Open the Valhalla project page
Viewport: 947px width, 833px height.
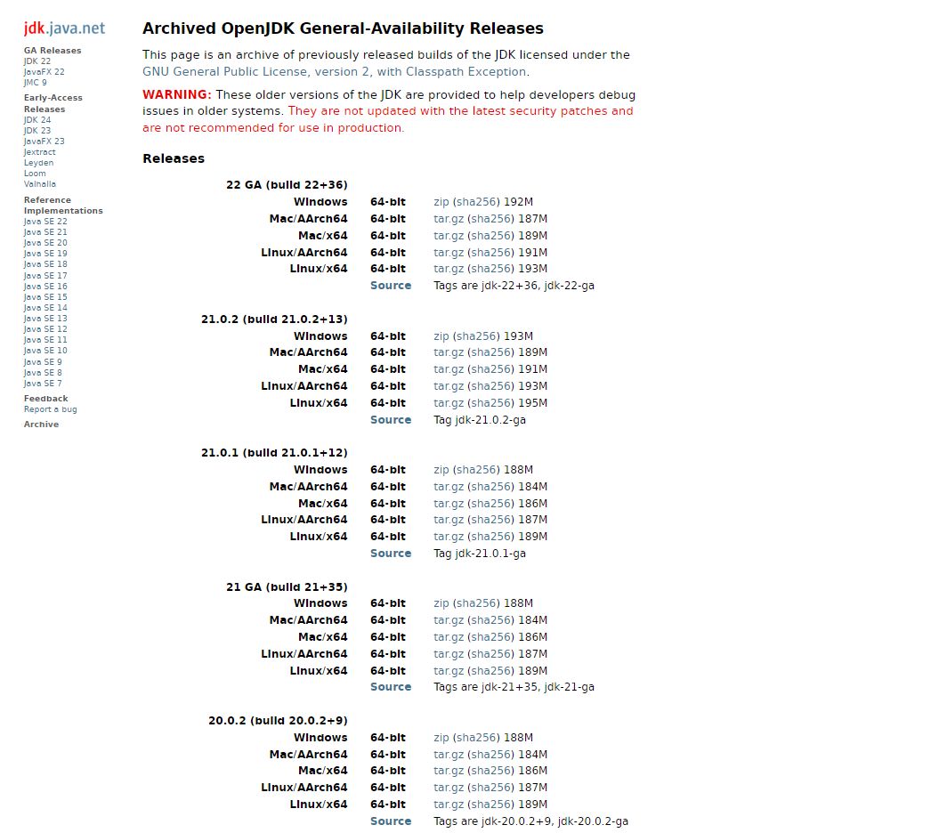tap(40, 184)
